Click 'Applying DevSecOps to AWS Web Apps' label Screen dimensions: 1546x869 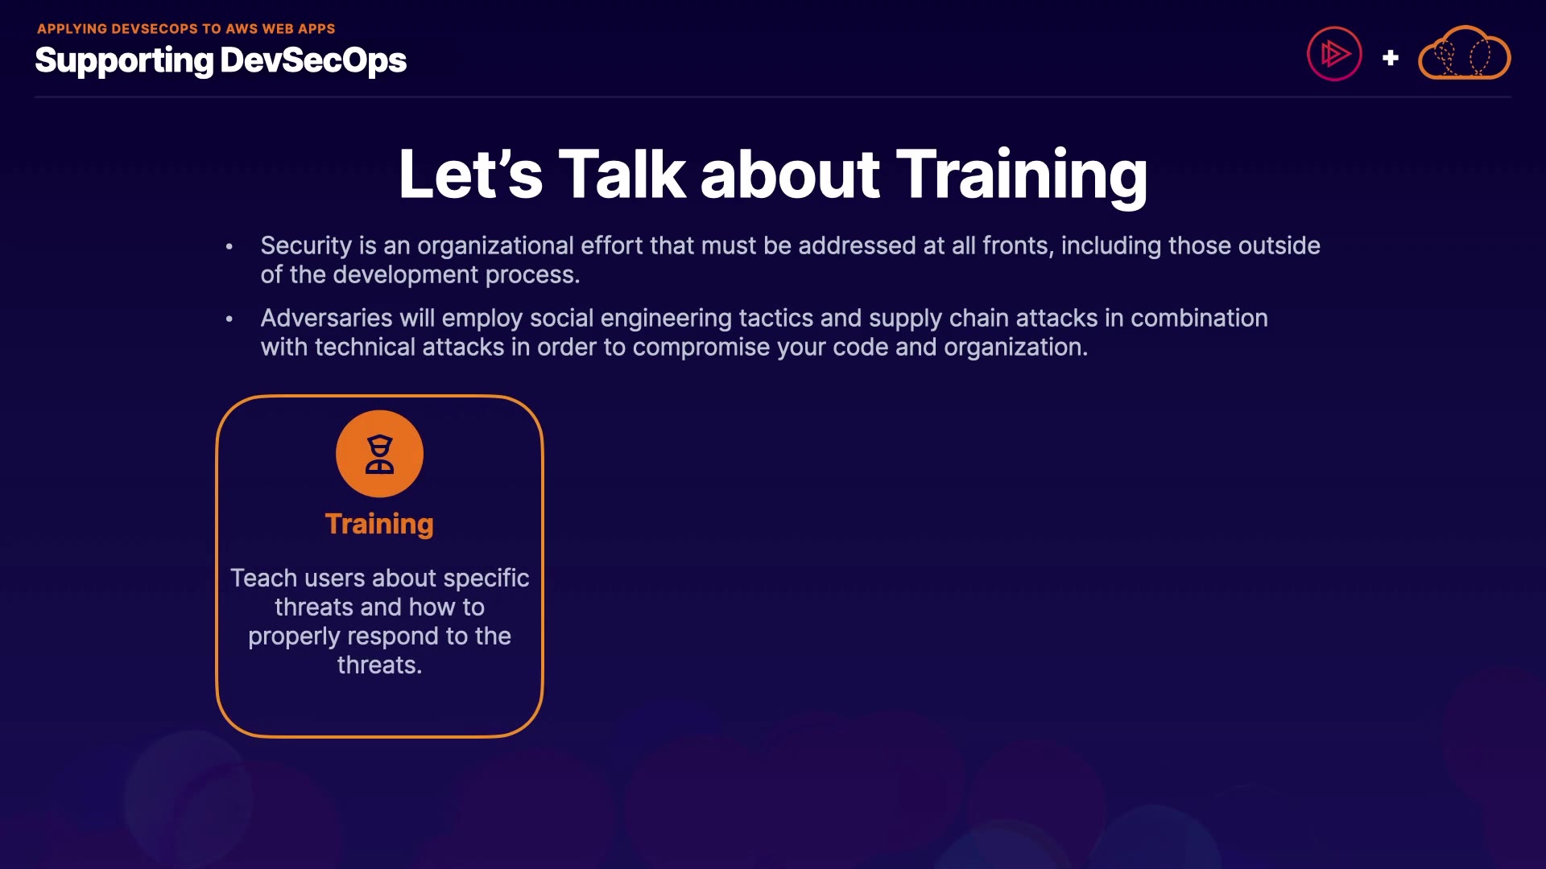click(186, 29)
